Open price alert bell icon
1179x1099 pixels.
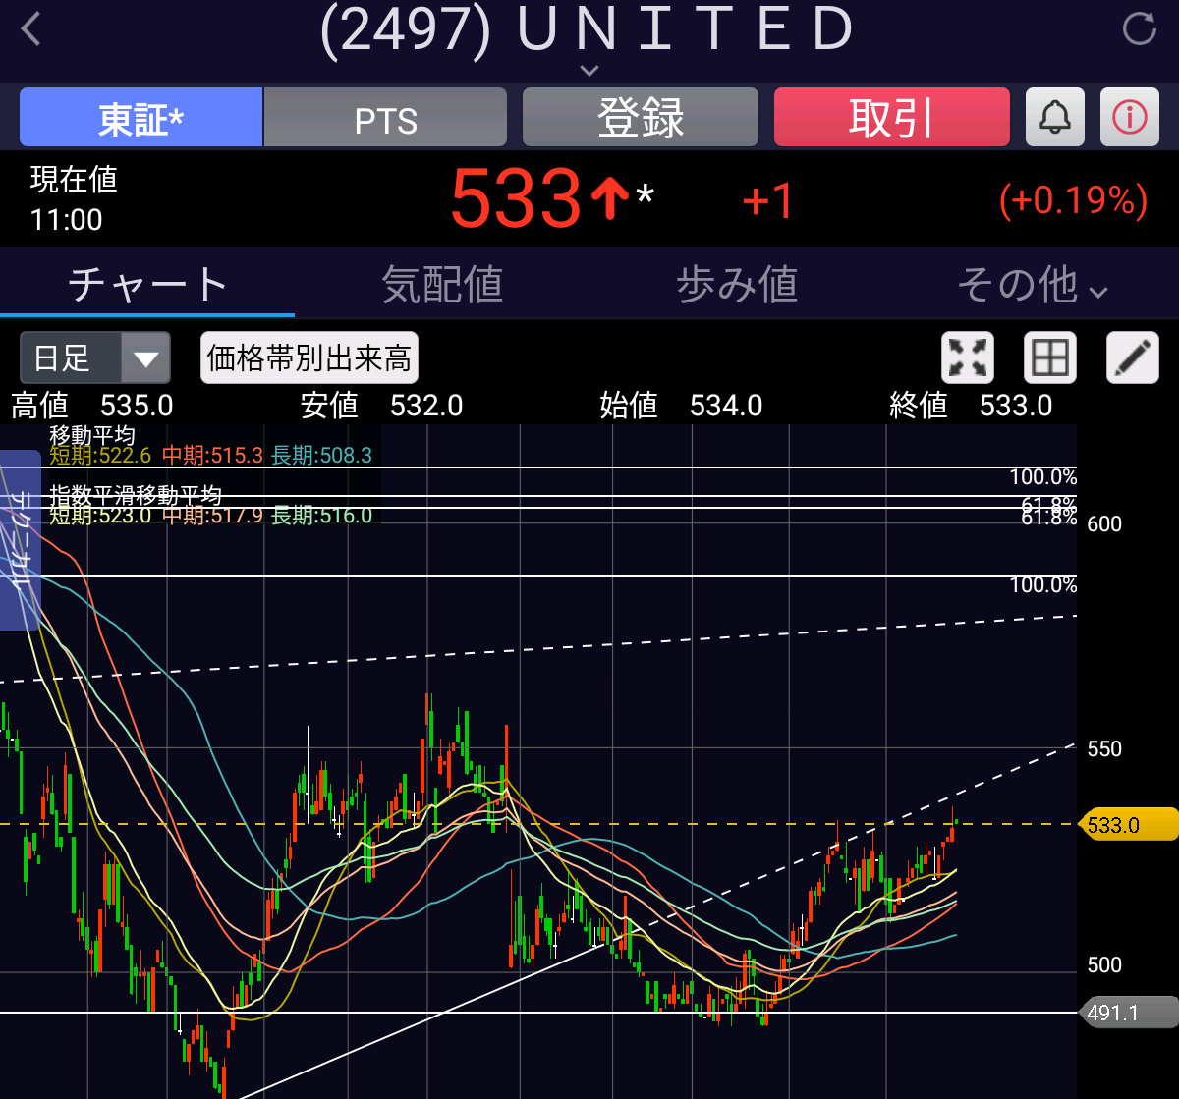click(1055, 118)
